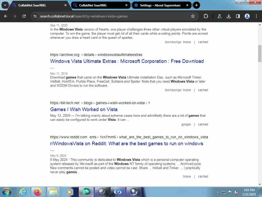Open r/WindowsVista on Reddit result link
This screenshot has height=197, width=262.
[x=126, y=144]
